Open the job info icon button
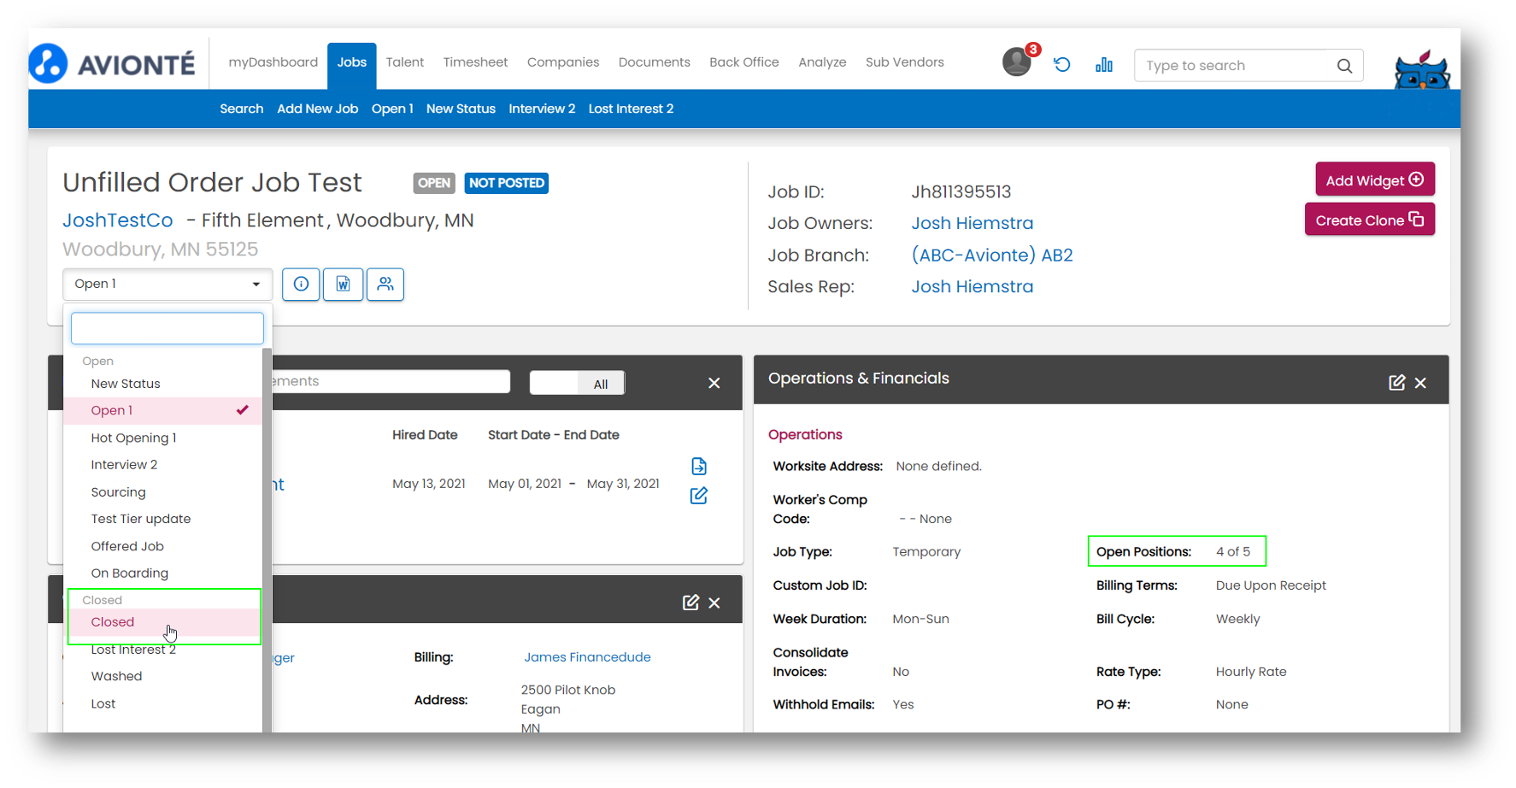 pos(301,284)
